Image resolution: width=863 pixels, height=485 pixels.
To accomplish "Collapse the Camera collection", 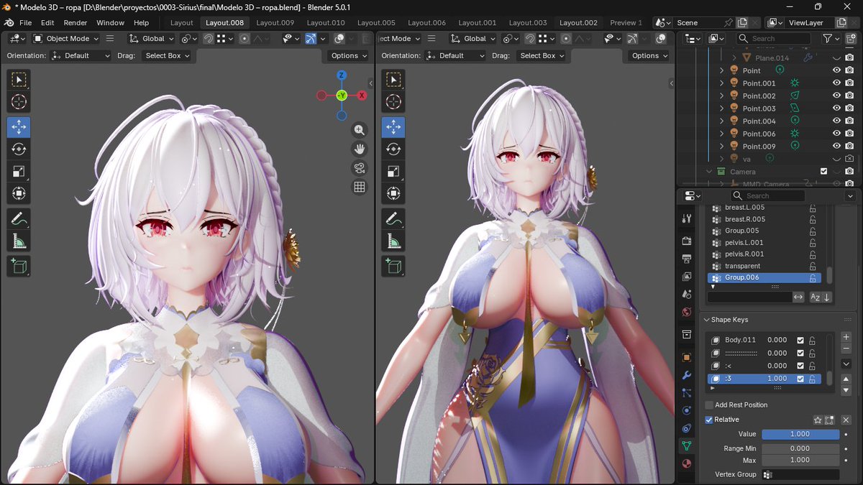I will (709, 172).
